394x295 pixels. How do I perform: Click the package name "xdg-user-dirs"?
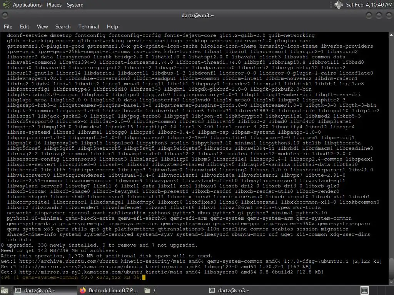350,234
